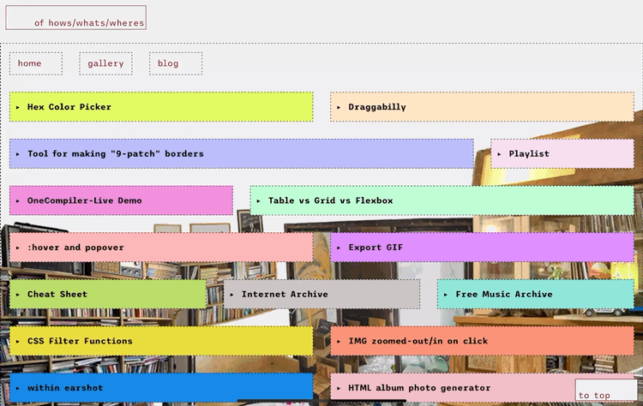The height and width of the screenshot is (406, 643).
Task: Open Table vs Grid vs Flexbox section
Action: tap(330, 200)
